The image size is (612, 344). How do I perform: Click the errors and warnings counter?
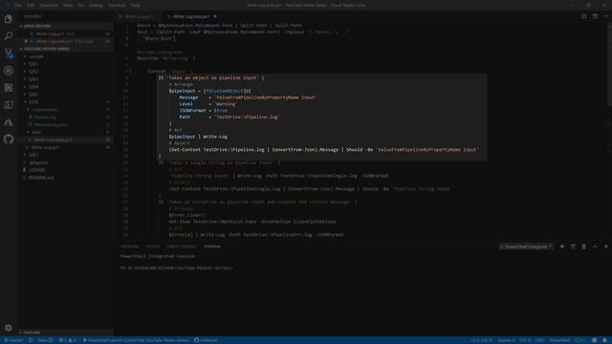pyautogui.click(x=67, y=340)
